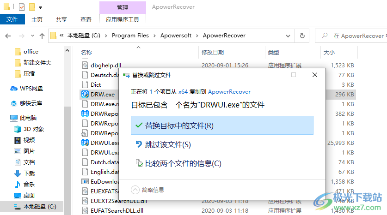Image resolution: width=387 pixels, height=215 pixels.
Task: Click the EUEXT2SearchDLL.dll file icon
Action: [x=85, y=201]
